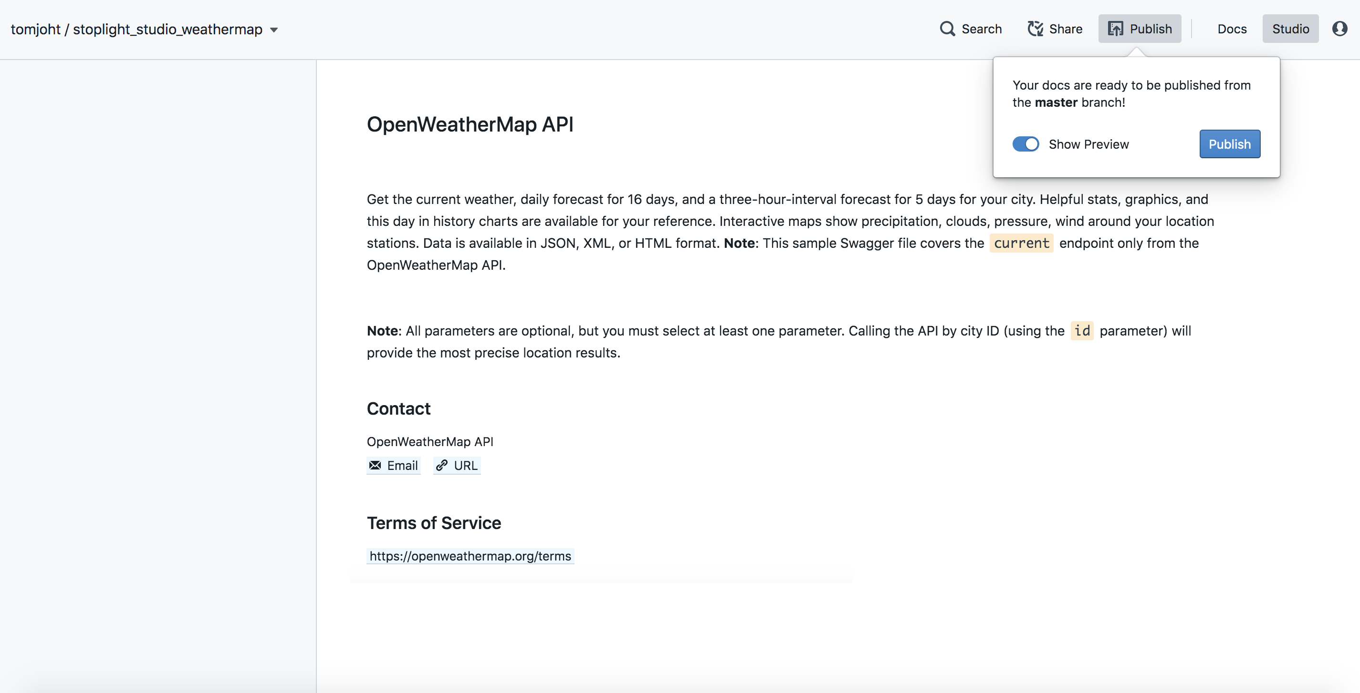Open the contact URL link
The height and width of the screenshot is (693, 1360).
pos(457,465)
